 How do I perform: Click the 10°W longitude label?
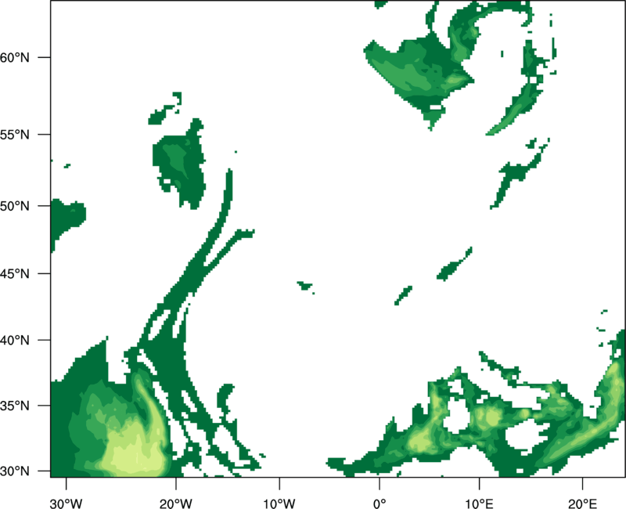(x=279, y=504)
